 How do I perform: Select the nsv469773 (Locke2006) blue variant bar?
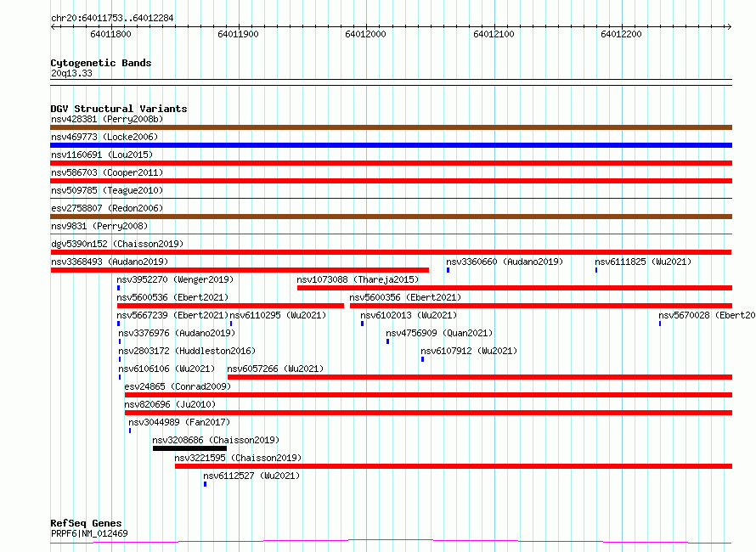point(391,145)
